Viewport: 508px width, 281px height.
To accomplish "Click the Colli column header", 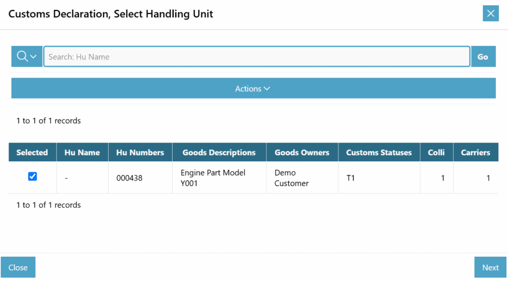I will (x=436, y=152).
